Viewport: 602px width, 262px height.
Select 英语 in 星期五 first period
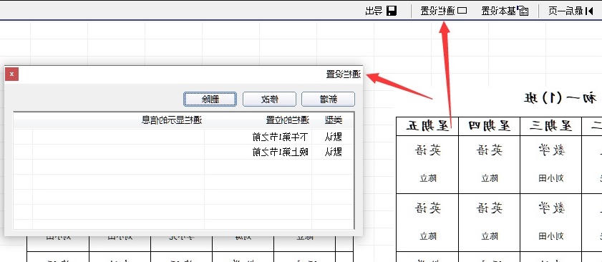(427, 150)
